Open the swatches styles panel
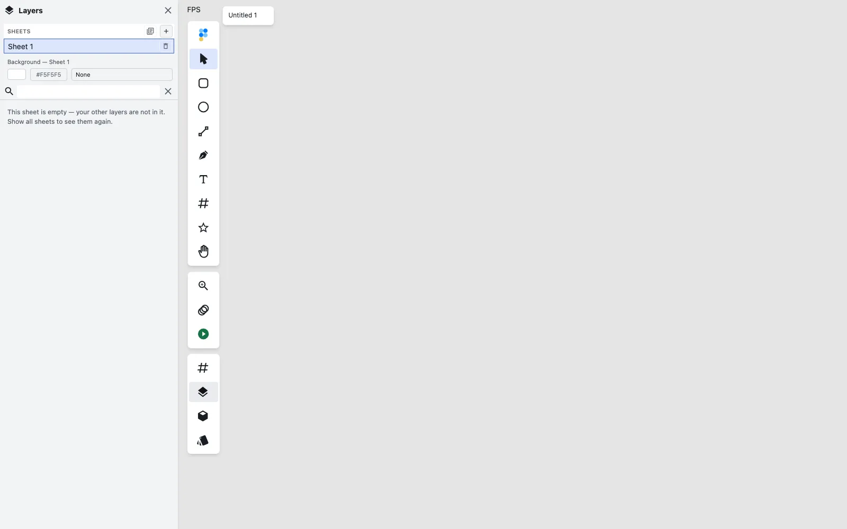This screenshot has width=847, height=529. (203, 441)
